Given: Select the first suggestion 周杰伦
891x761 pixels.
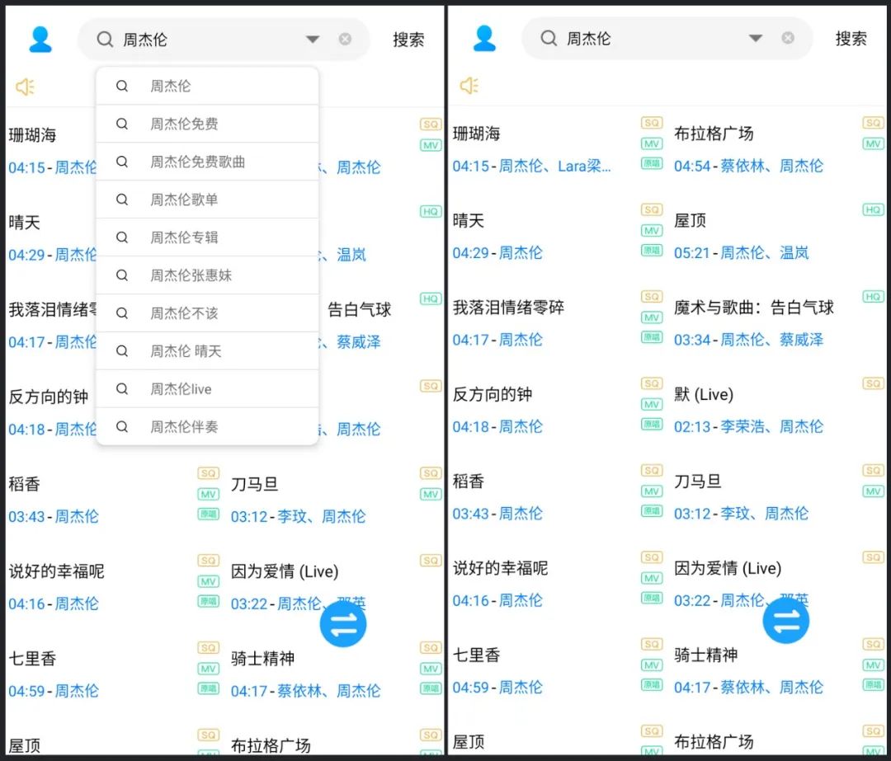Looking at the screenshot, I should (207, 86).
